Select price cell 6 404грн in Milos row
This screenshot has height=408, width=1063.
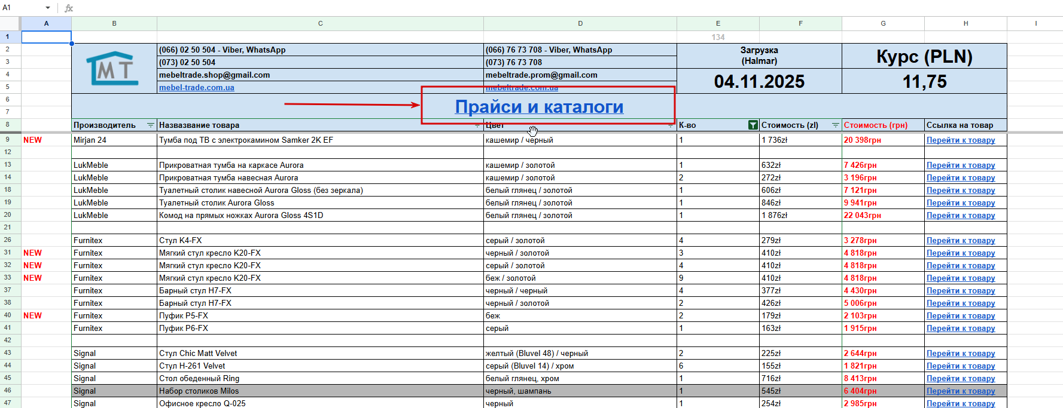pos(883,391)
